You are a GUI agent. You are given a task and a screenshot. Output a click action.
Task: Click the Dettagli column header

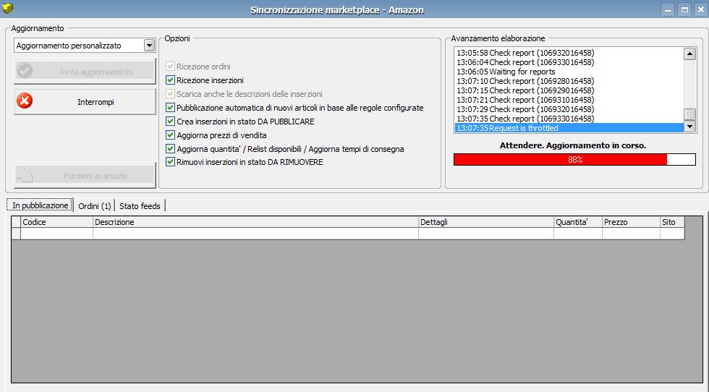pos(486,222)
